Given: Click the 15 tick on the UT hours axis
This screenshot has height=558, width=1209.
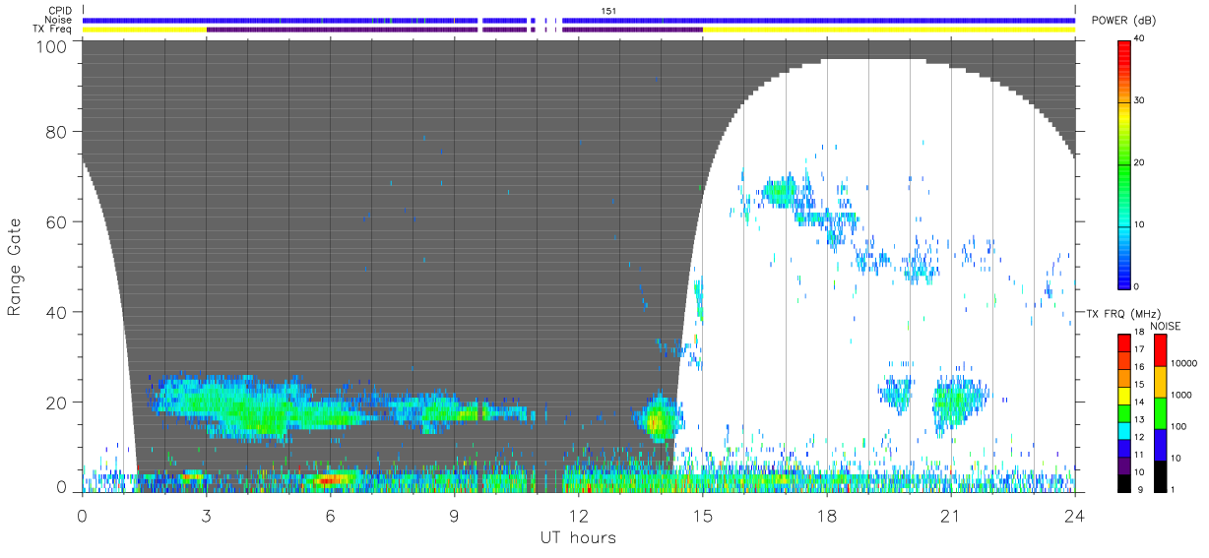Looking at the screenshot, I should pos(703,515).
